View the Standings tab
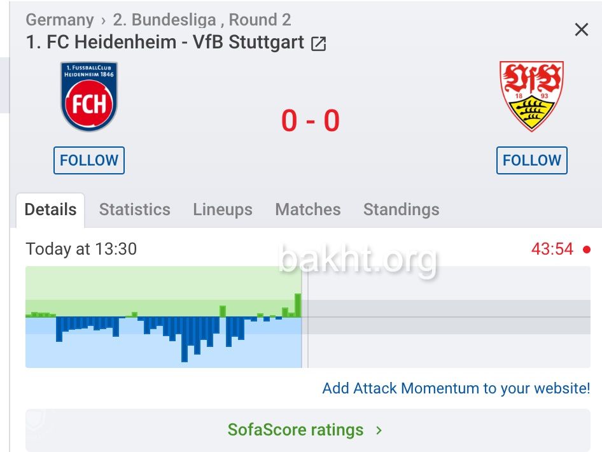The height and width of the screenshot is (452, 602). pos(401,209)
